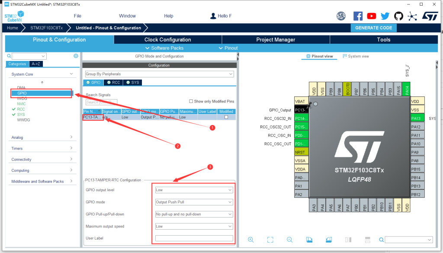Open the Twitter icon link
This screenshot has width=443, height=253.
pos(385,16)
